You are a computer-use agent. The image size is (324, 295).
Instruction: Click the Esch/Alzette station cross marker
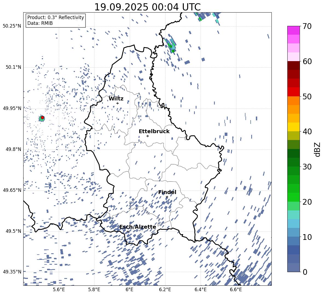tap(128, 231)
